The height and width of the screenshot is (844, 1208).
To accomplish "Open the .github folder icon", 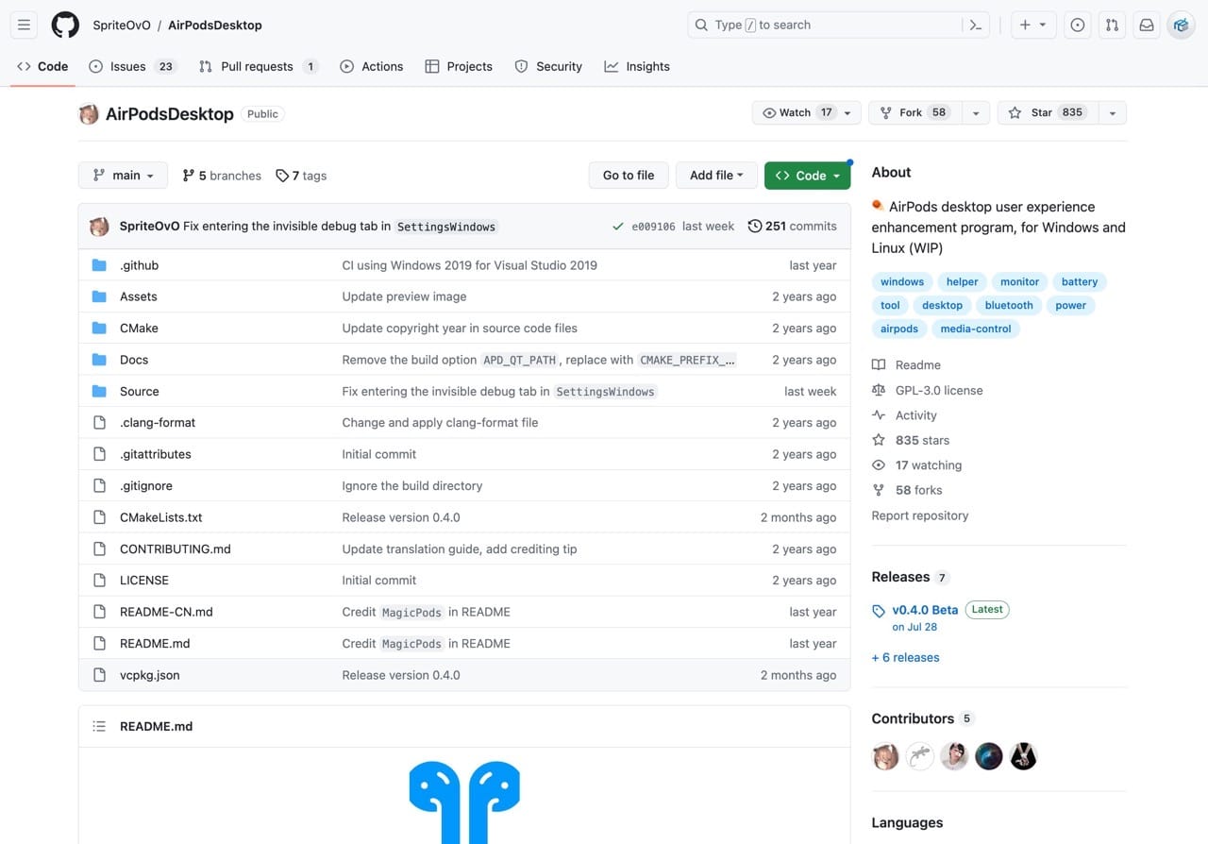I will coord(99,265).
